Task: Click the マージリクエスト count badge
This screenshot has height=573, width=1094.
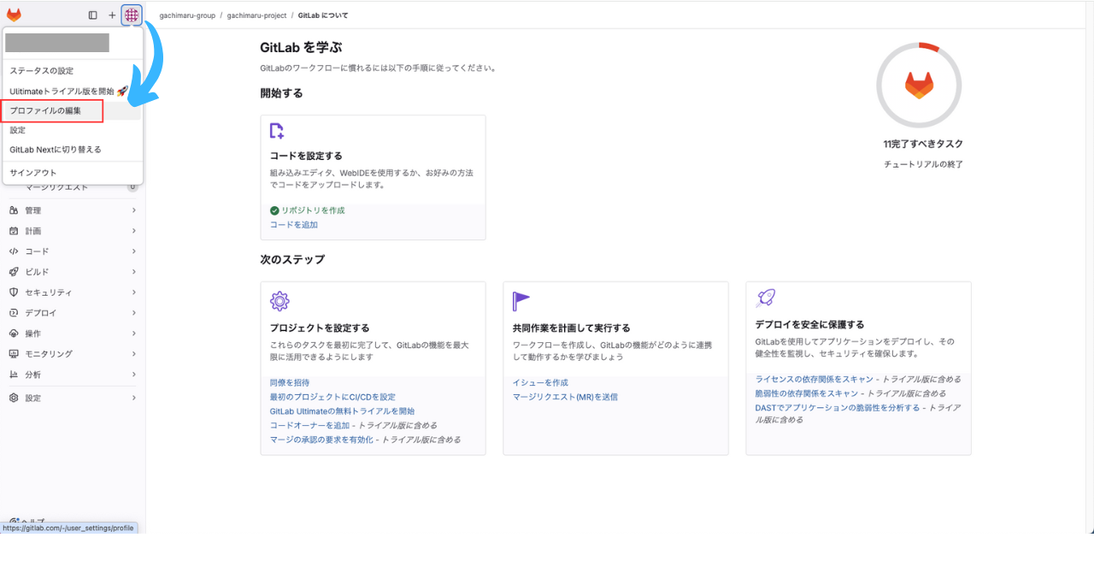Action: (x=132, y=186)
